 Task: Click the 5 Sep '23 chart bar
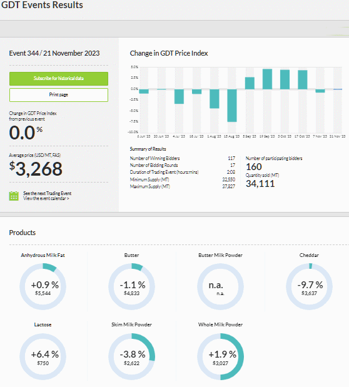250,83
